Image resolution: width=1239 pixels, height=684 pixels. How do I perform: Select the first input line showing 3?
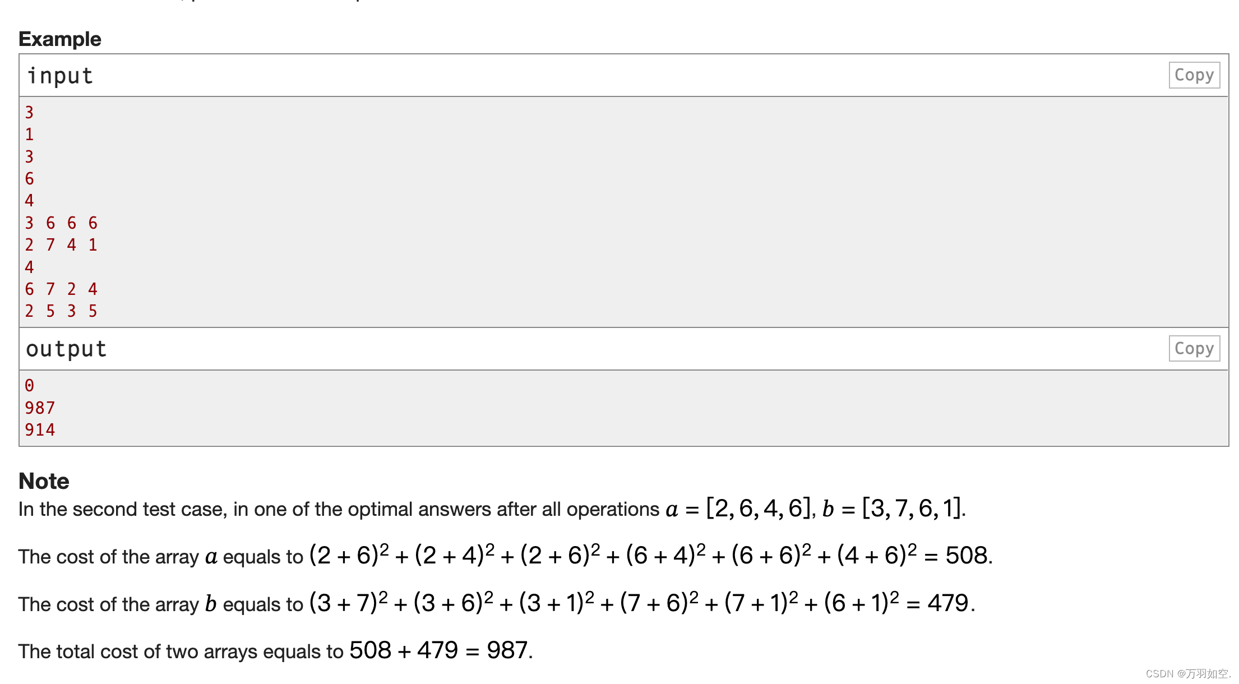tap(30, 112)
